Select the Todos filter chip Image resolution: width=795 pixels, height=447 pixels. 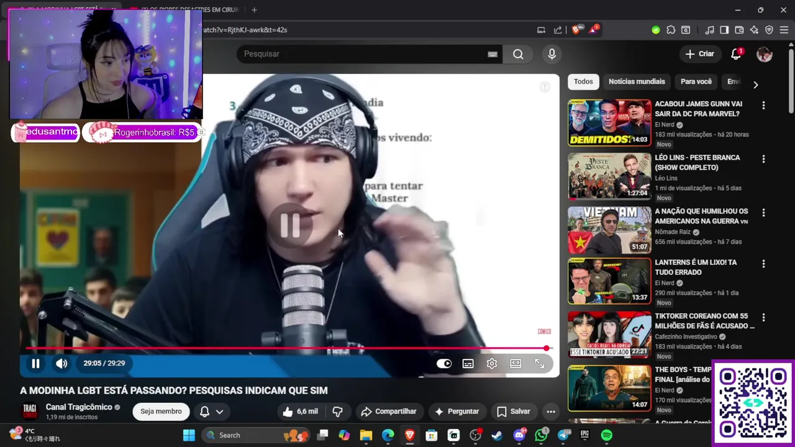coord(583,82)
